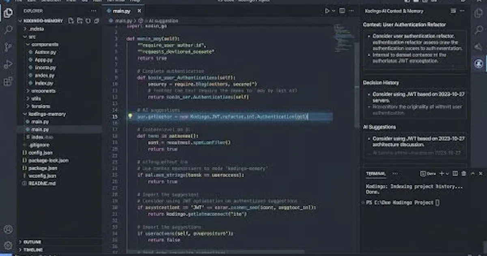Open the run button dropdown arrow
This screenshot has width=487, height=256.
pos(334,11)
